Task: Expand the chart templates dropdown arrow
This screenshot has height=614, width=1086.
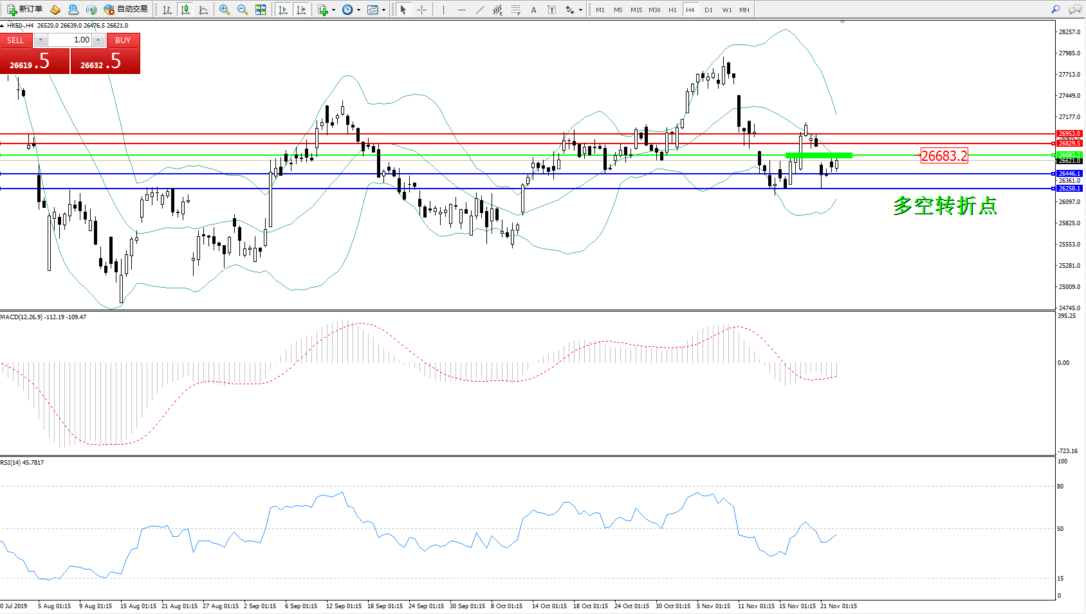Action: [x=384, y=10]
